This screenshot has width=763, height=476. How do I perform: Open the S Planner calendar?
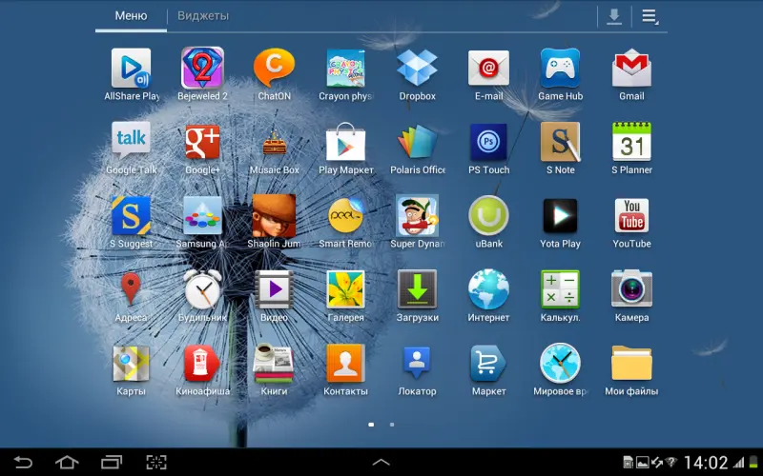click(x=631, y=144)
